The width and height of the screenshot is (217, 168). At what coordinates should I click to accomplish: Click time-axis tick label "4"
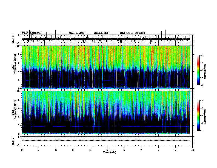pos(90,150)
